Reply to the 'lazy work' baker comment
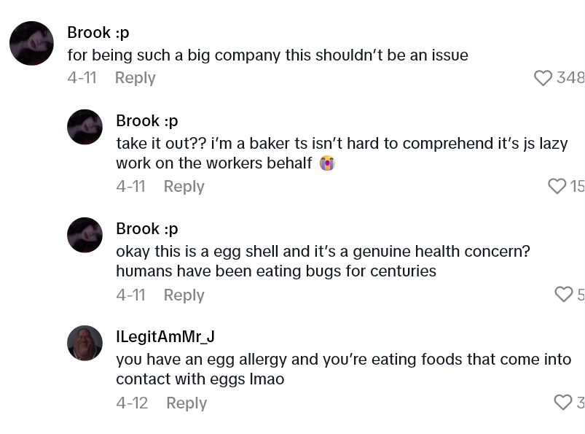 click(184, 187)
